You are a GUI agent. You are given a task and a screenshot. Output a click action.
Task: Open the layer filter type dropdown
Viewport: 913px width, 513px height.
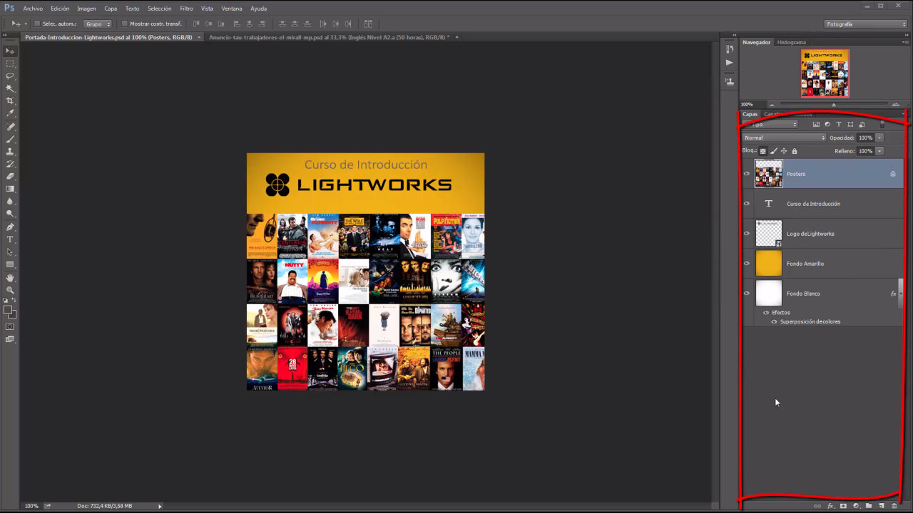click(770, 125)
